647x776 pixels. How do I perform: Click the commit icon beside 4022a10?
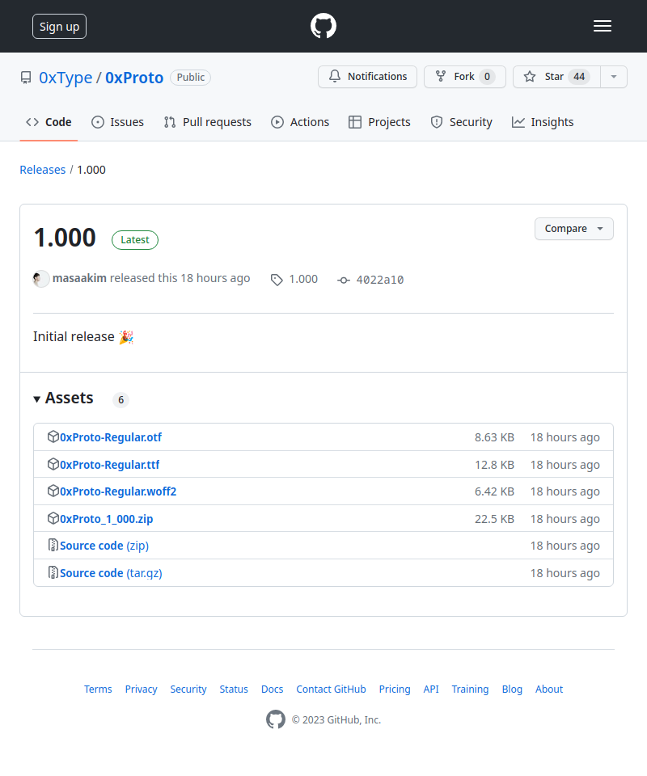point(344,280)
